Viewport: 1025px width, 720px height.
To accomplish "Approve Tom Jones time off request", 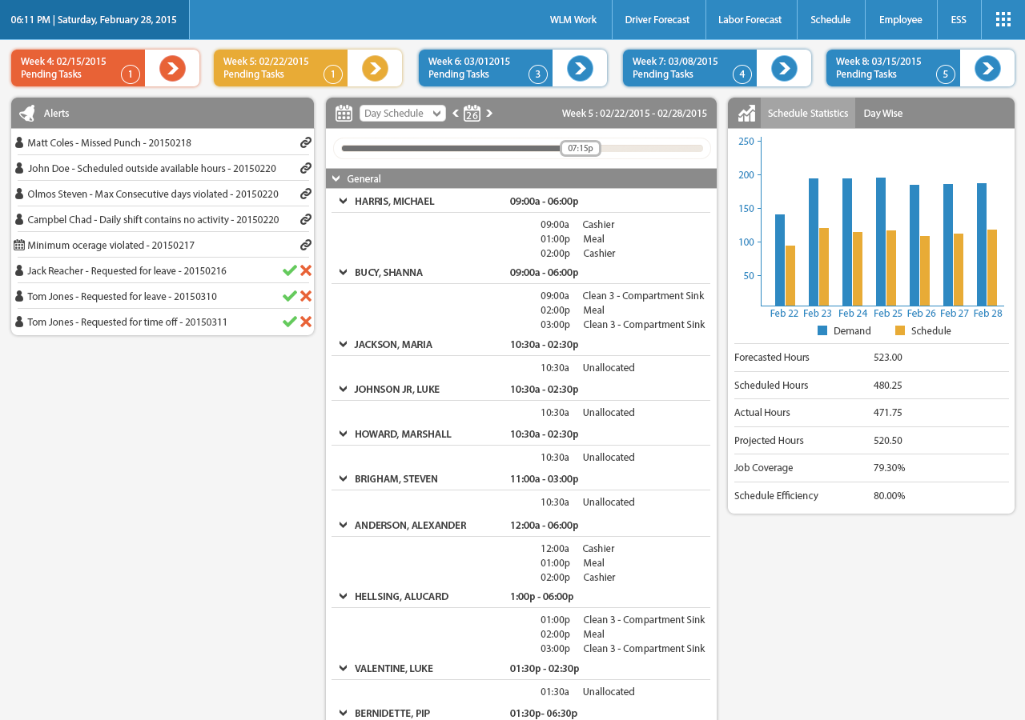I will point(289,322).
